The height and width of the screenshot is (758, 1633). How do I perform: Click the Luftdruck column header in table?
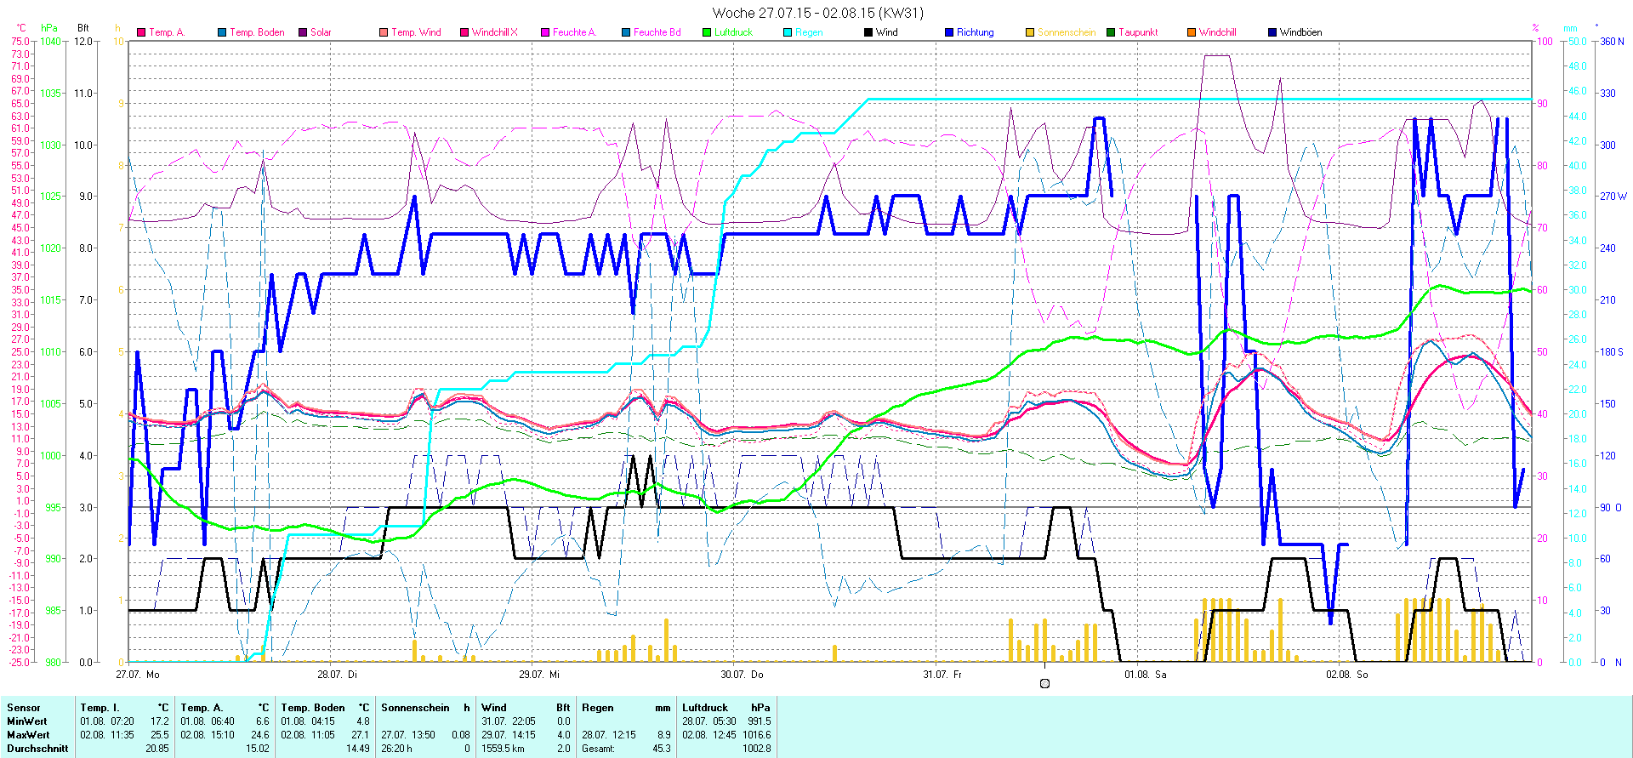pyautogui.click(x=705, y=708)
